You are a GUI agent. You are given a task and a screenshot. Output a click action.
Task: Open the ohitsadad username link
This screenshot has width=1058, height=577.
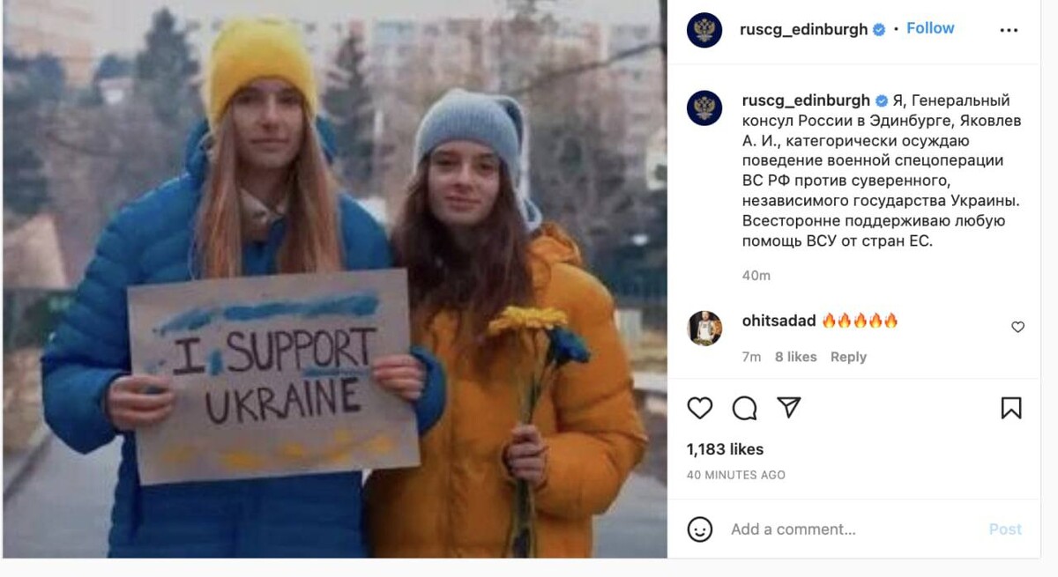(779, 321)
